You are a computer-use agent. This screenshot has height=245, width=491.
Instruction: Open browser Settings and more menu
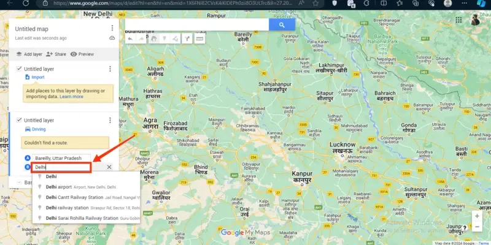pos(464,3)
